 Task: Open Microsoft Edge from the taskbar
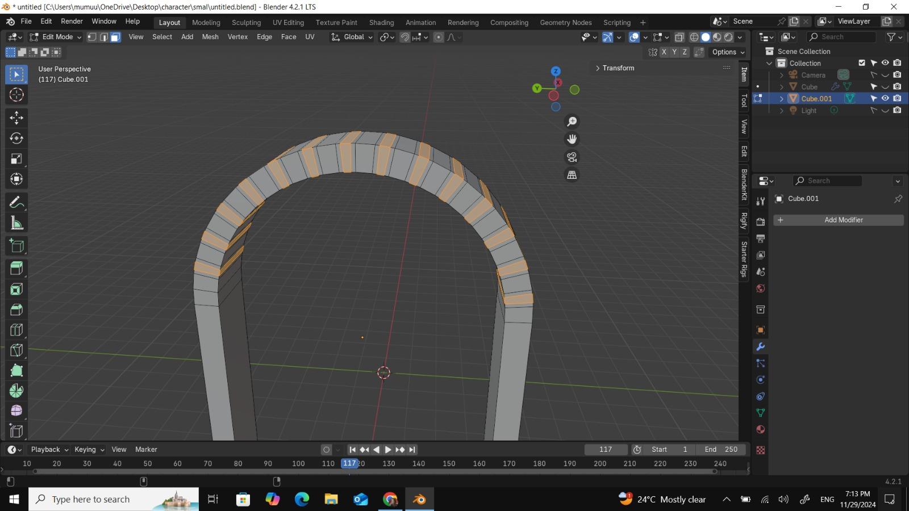[302, 499]
